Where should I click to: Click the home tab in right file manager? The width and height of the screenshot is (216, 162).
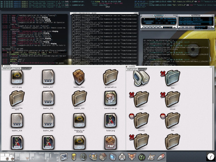(x=141, y=69)
